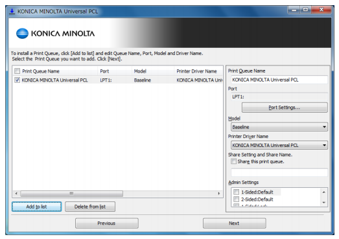Click the truncated KONICA MINOLTA Uni driver name cell

(200, 80)
